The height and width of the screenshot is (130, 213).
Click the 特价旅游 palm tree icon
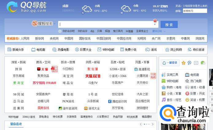pyautogui.click(x=190, y=50)
